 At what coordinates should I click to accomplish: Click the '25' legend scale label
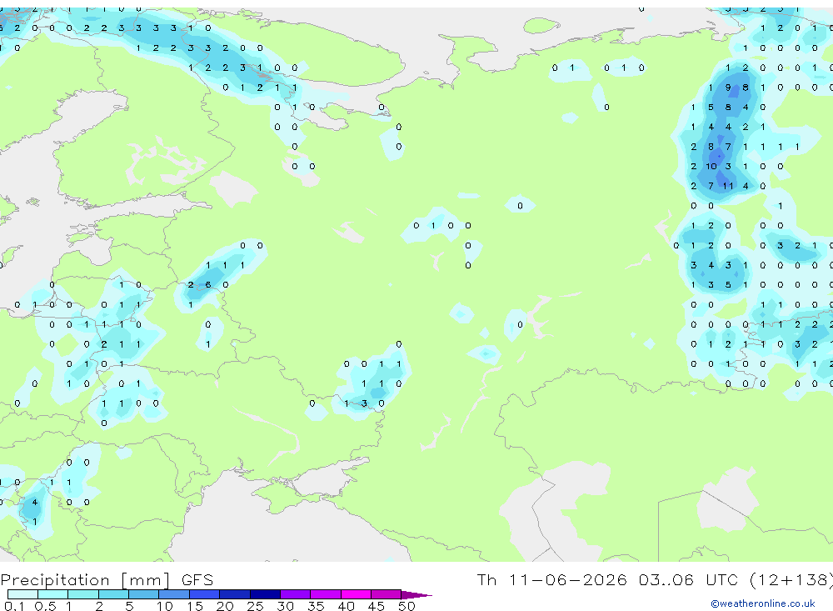pos(255,606)
